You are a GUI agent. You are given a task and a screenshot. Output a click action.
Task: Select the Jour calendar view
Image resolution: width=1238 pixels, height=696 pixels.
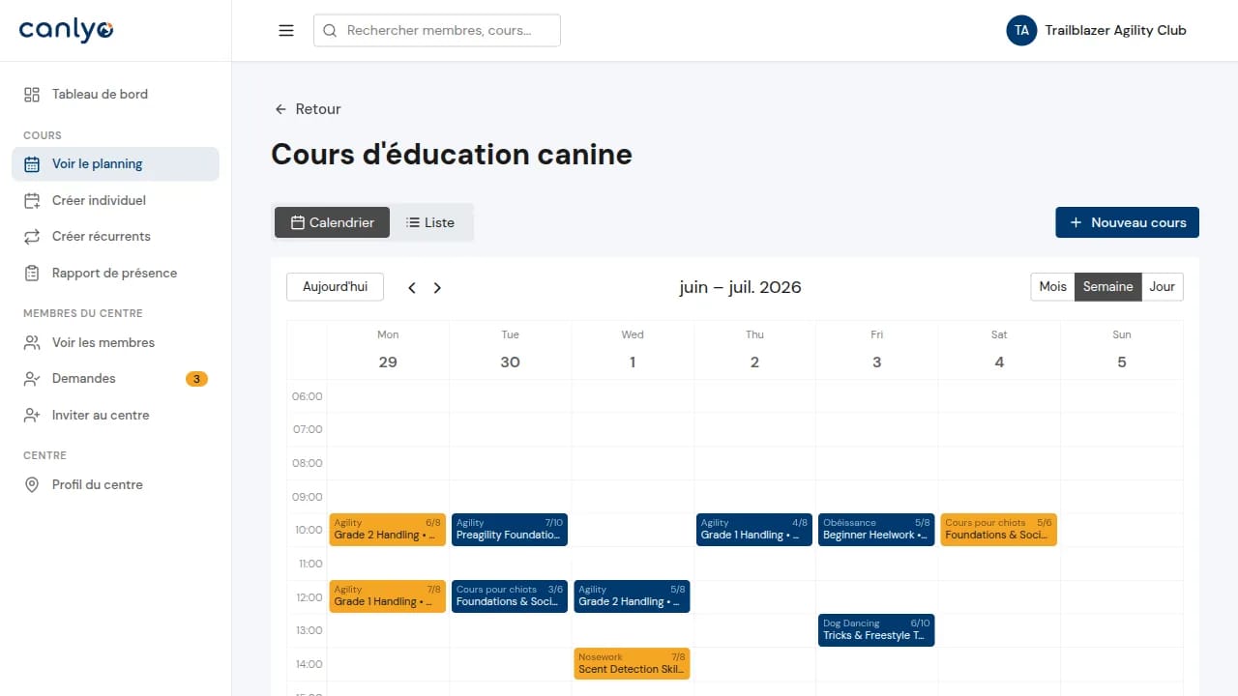1162,286
